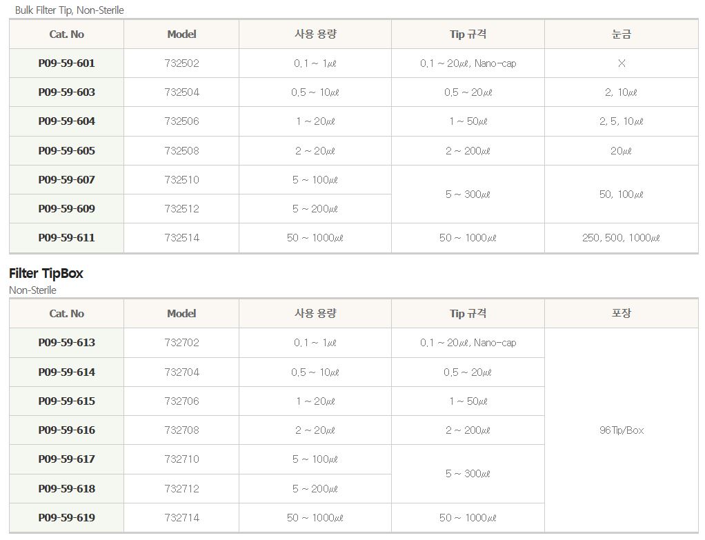The image size is (705, 540).
Task: Select catalog number P09-59-616
Action: coord(66,430)
